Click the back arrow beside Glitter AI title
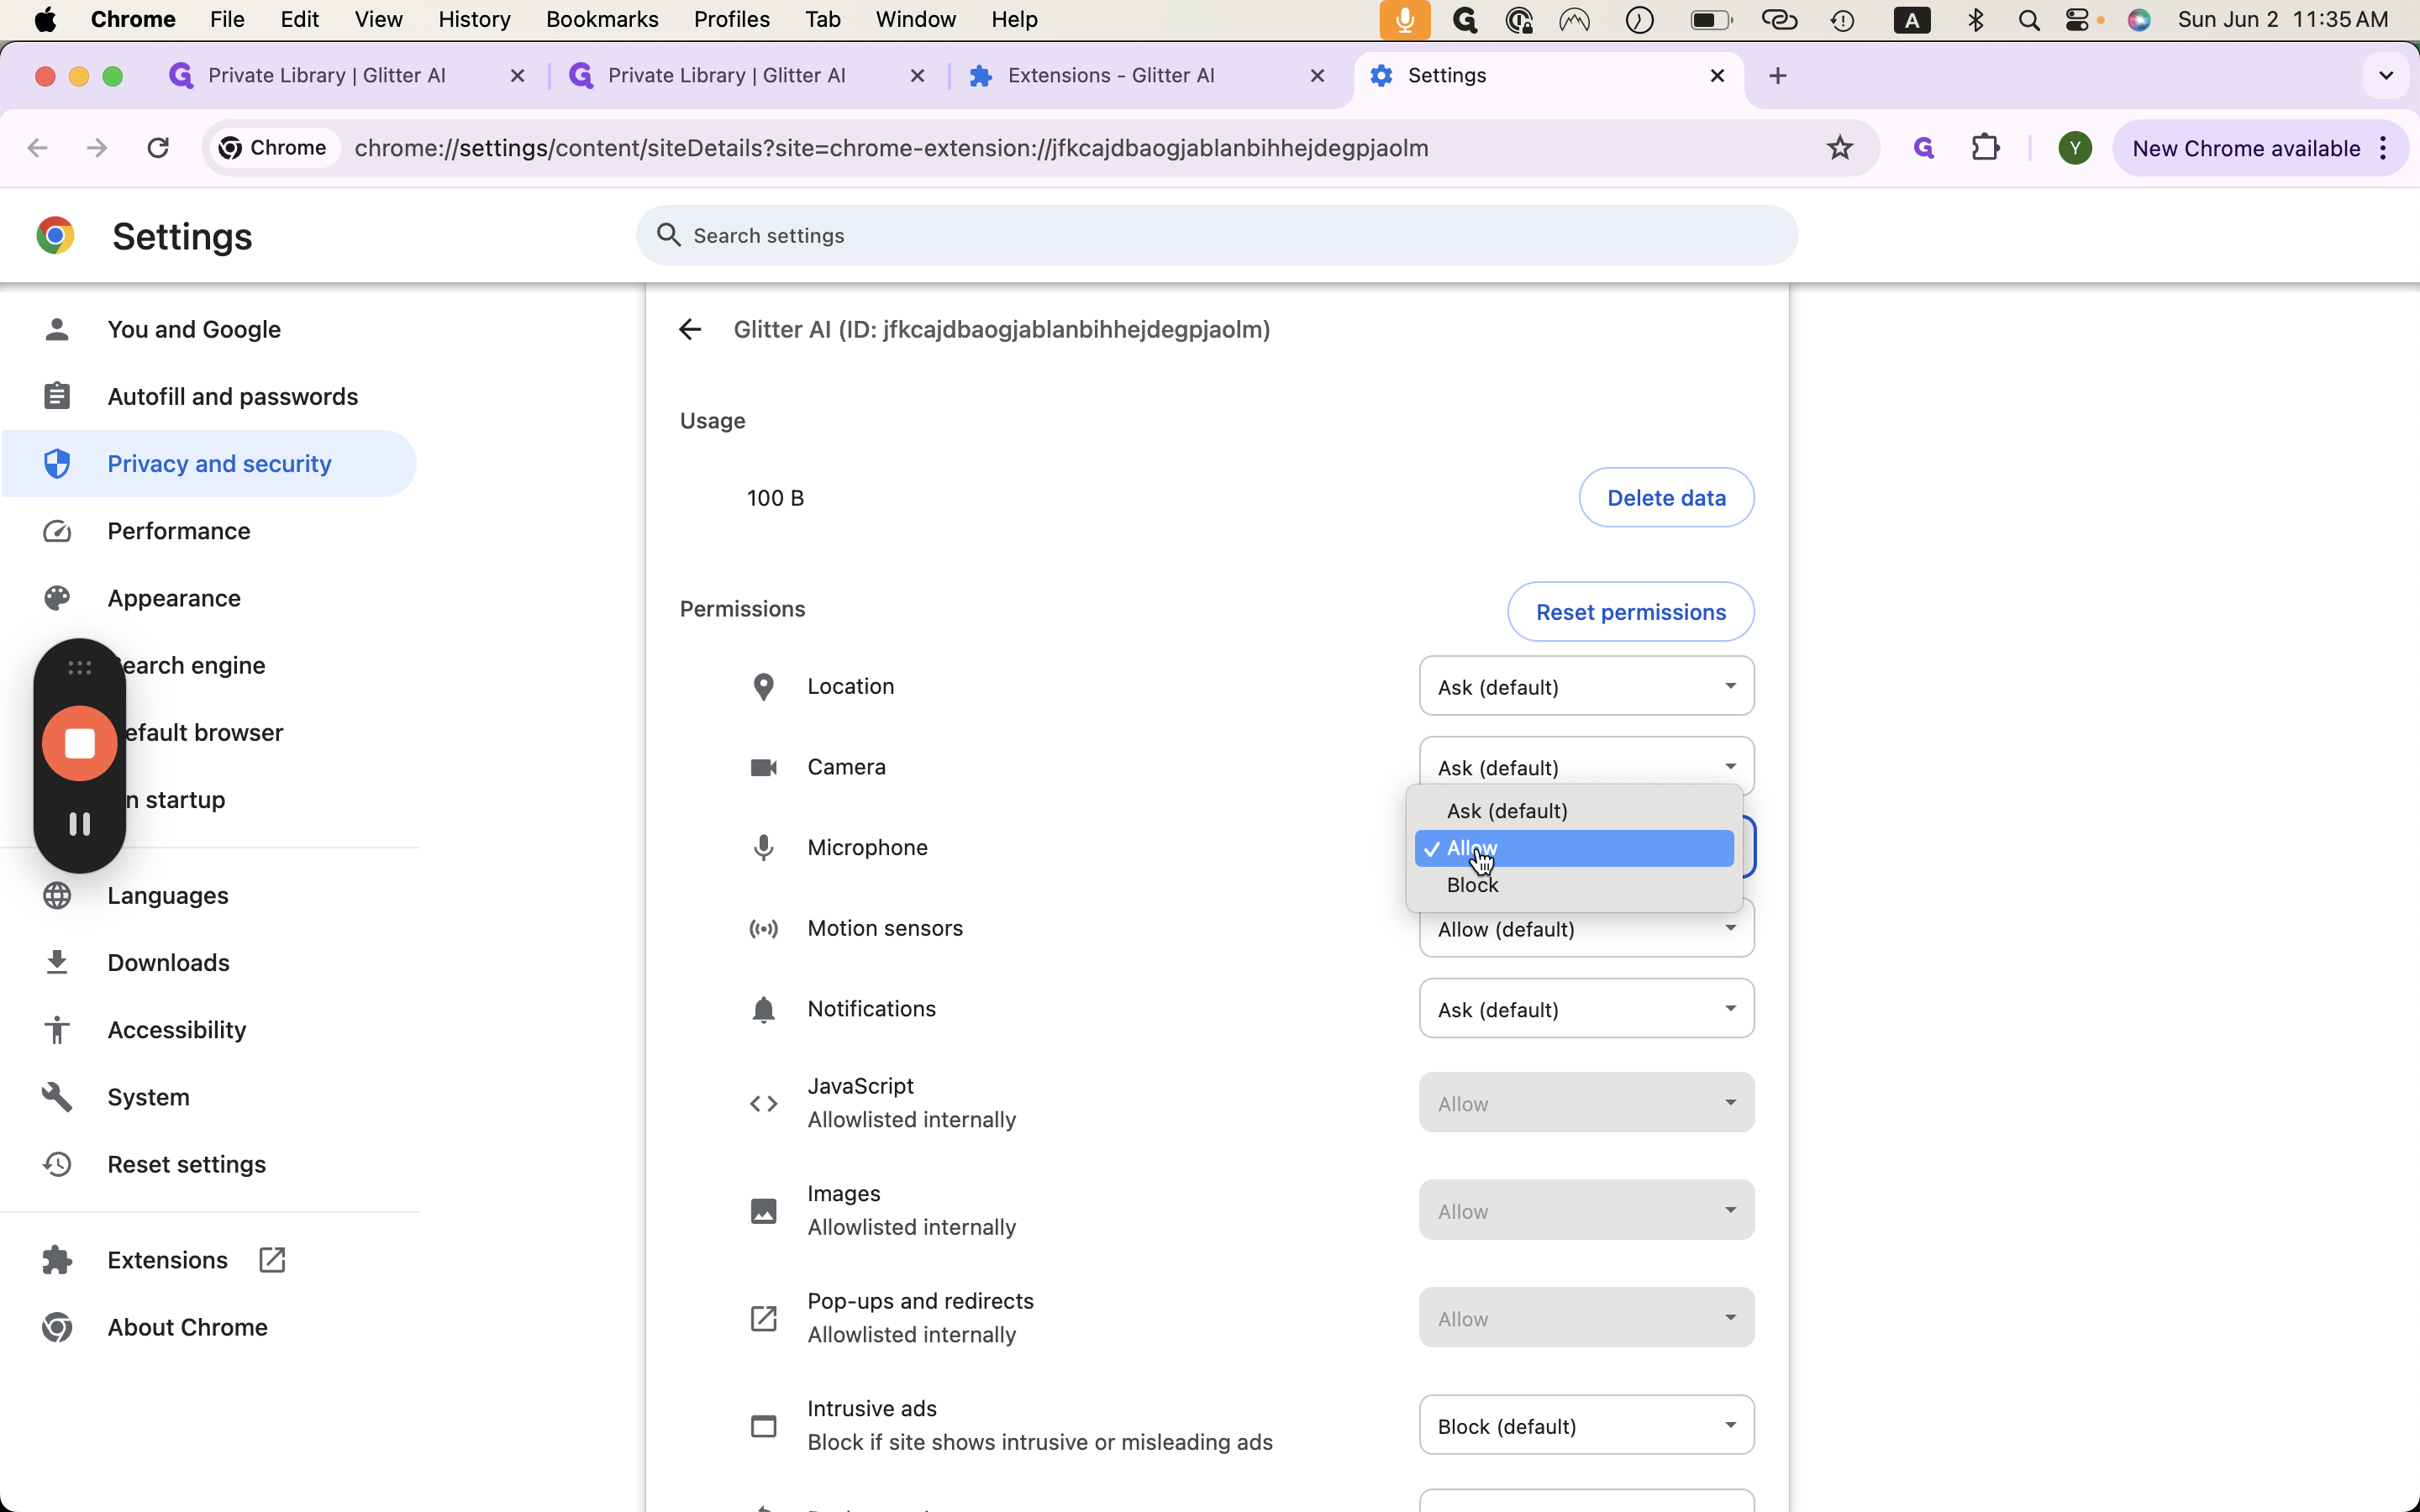Viewport: 2420px width, 1512px height. point(690,329)
